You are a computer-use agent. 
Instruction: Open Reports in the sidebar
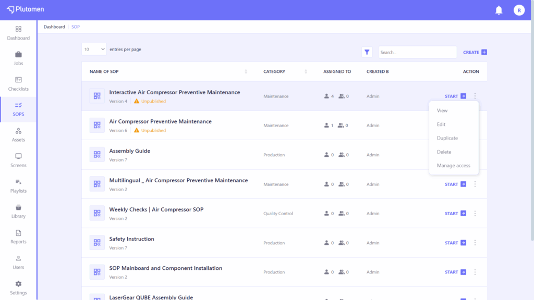coord(18,237)
